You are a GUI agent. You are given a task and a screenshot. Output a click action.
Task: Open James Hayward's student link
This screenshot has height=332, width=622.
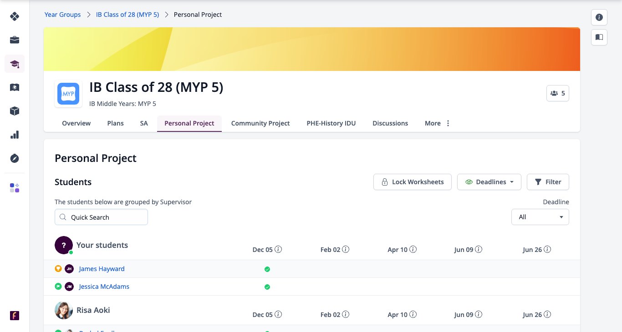(x=102, y=269)
